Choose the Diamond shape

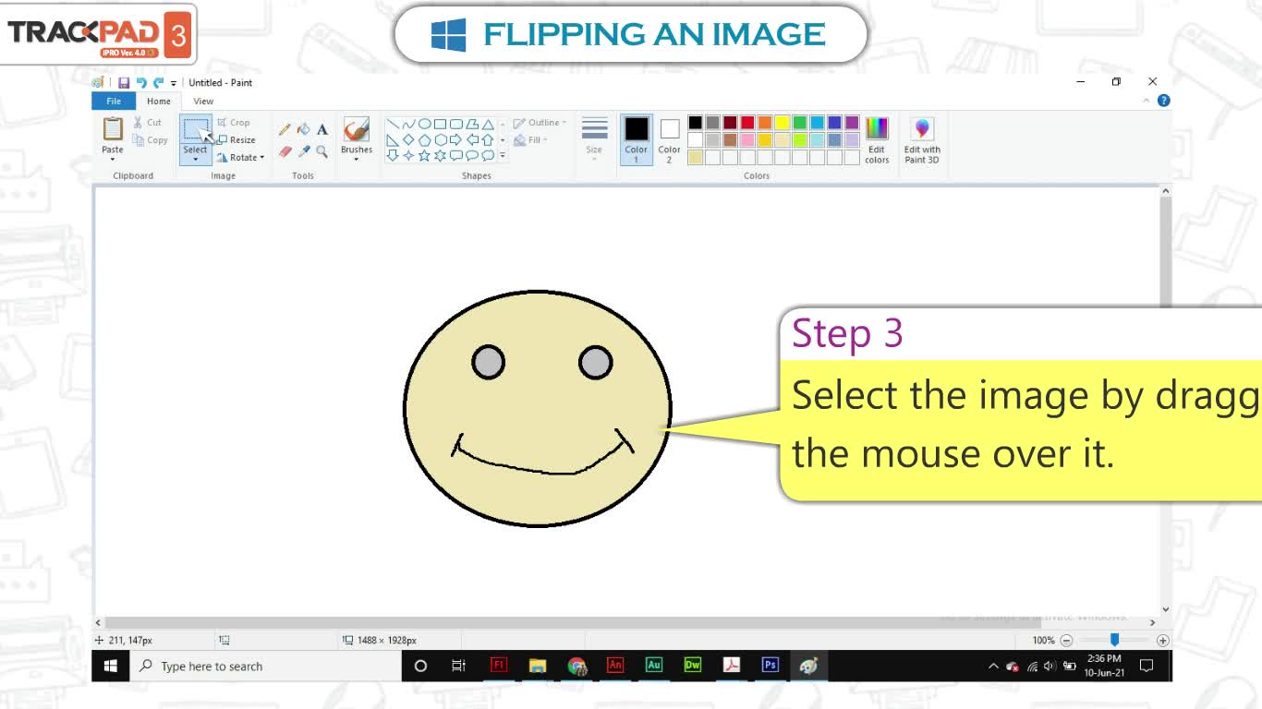coord(408,140)
